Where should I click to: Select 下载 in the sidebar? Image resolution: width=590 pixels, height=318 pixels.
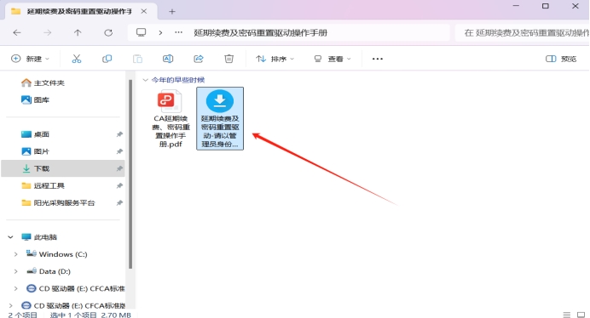coord(63,168)
